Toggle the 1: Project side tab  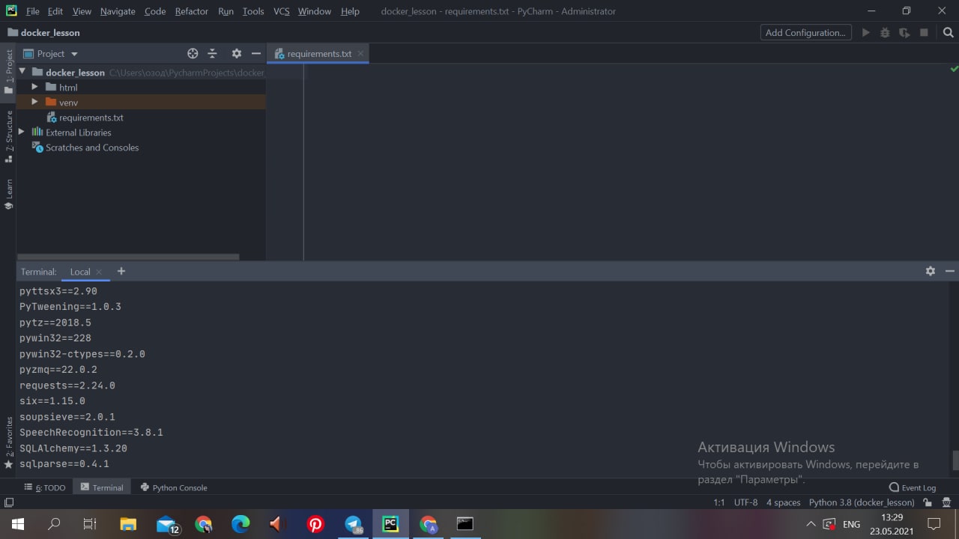(8, 71)
